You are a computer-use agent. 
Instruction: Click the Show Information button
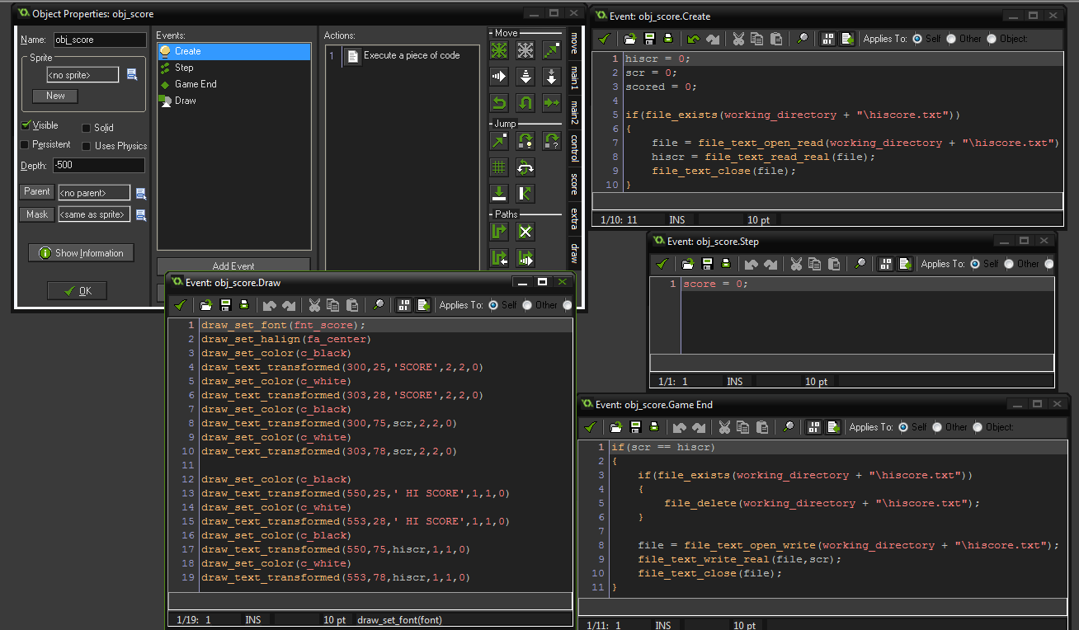(81, 253)
